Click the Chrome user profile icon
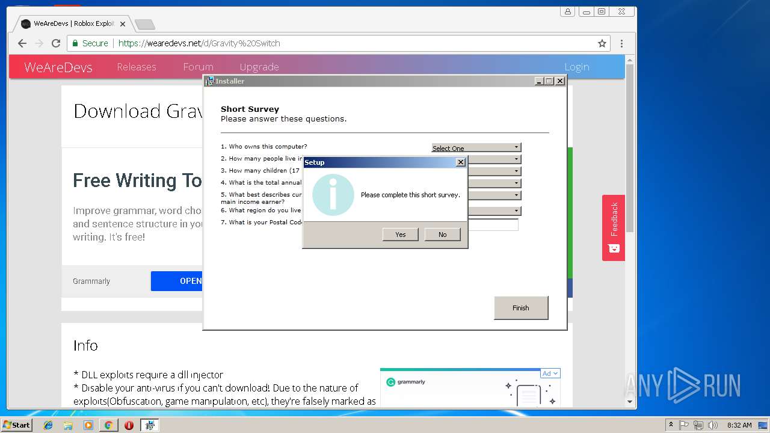The width and height of the screenshot is (770, 433). click(568, 11)
